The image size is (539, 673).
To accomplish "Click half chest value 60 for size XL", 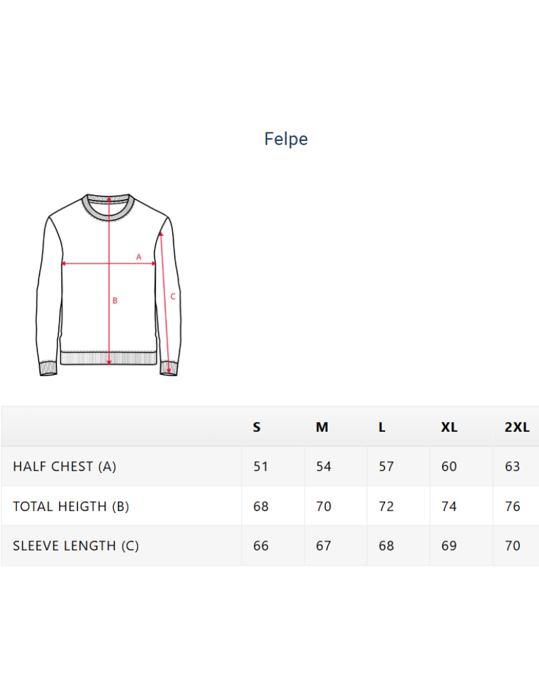I will (x=449, y=467).
